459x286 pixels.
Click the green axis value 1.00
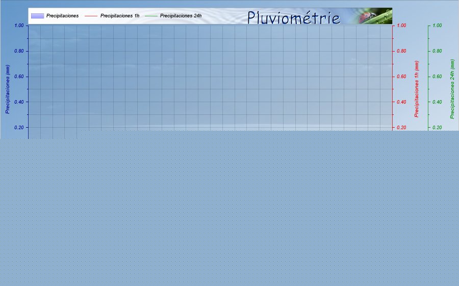point(437,26)
